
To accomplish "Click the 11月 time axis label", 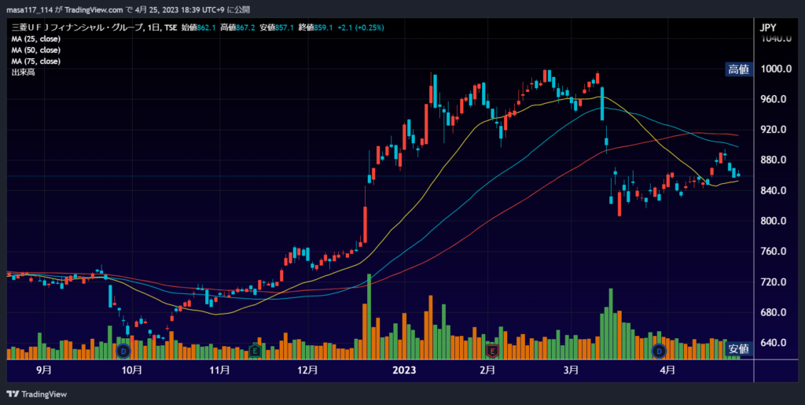I will 219,370.
